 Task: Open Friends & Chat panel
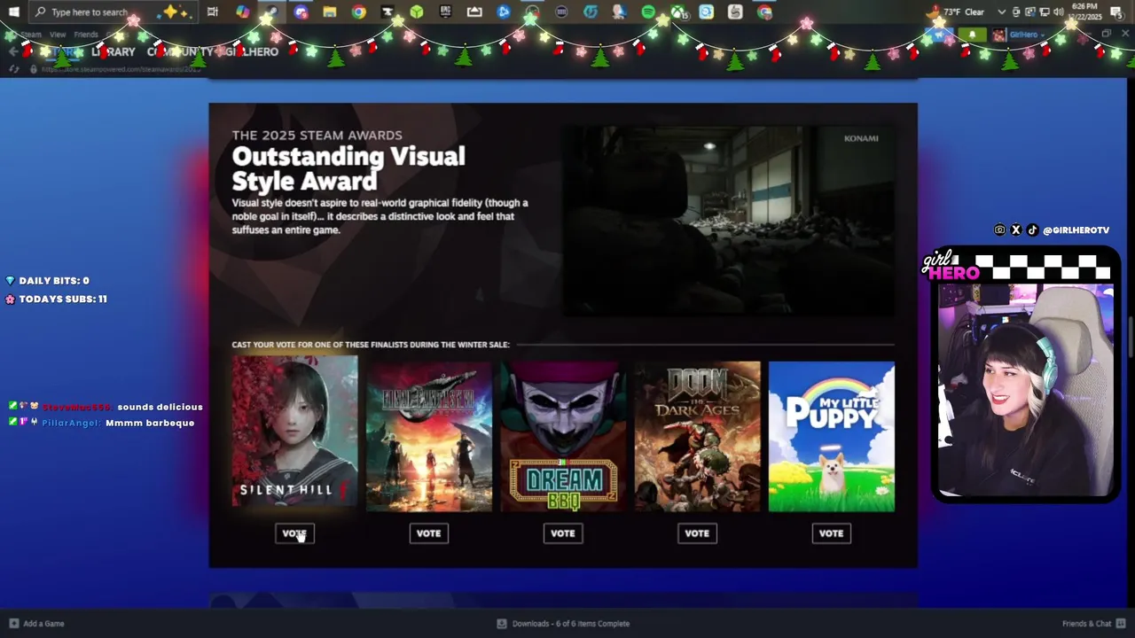1092,623
